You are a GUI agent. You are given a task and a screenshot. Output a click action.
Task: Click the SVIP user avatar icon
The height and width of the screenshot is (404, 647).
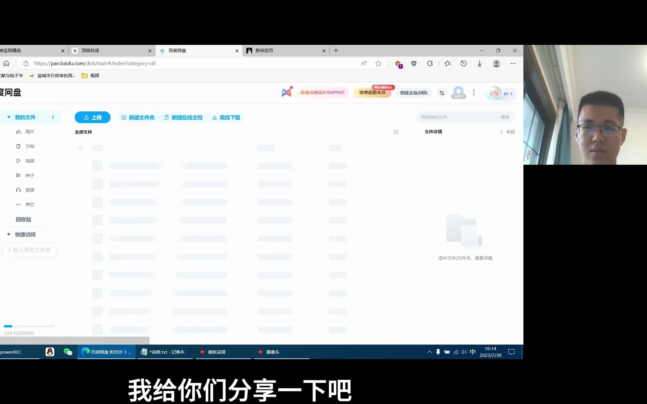coord(459,92)
